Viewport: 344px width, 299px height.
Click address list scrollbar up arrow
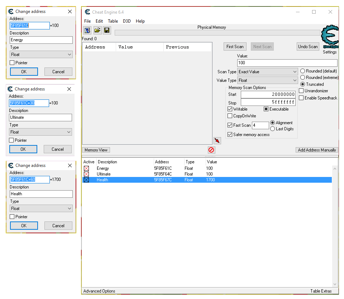pos(335,169)
